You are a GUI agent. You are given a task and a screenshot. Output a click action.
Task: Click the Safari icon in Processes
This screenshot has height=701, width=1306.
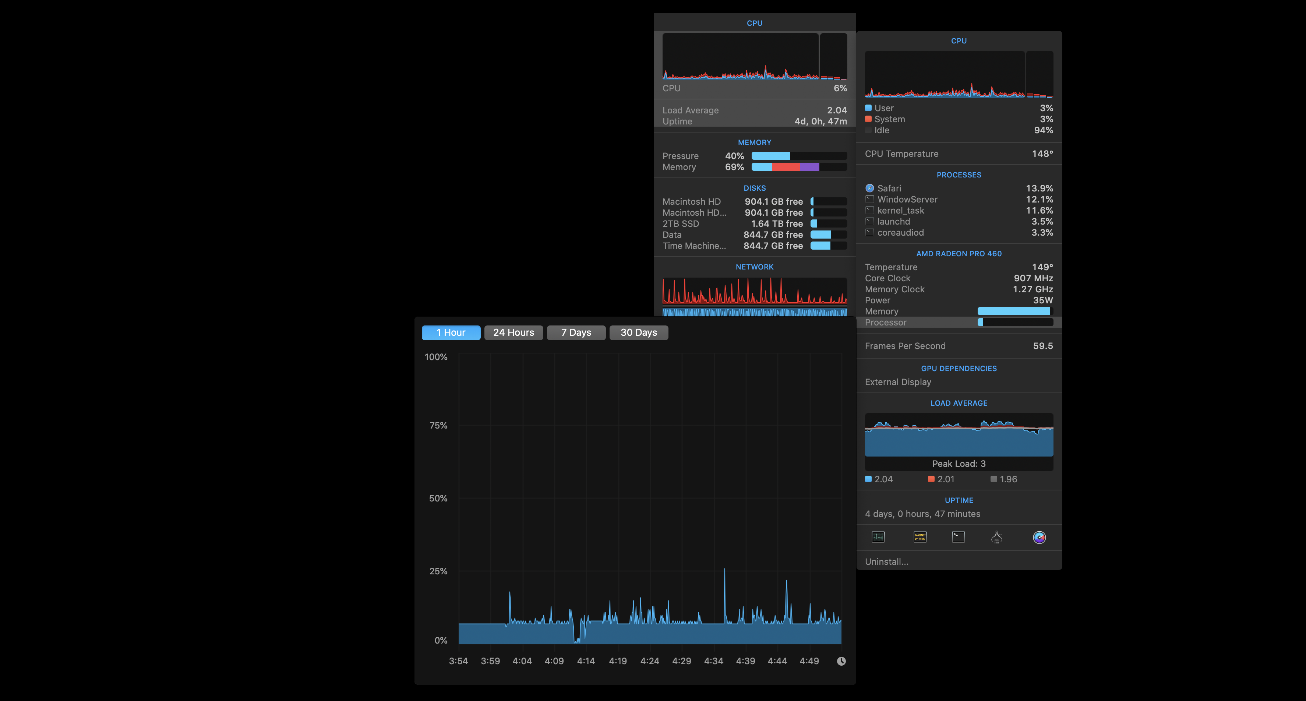tap(869, 188)
